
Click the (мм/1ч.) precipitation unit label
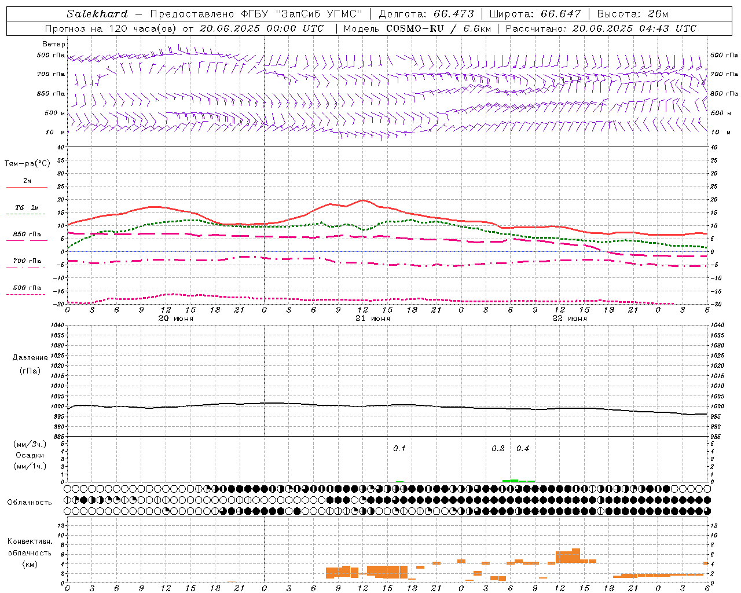(30, 466)
